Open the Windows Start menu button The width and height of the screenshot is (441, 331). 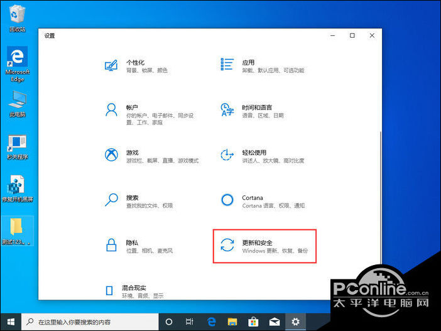(x=10, y=322)
